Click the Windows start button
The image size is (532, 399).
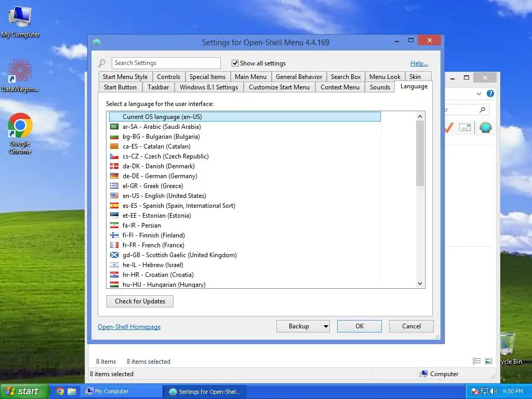(24, 391)
